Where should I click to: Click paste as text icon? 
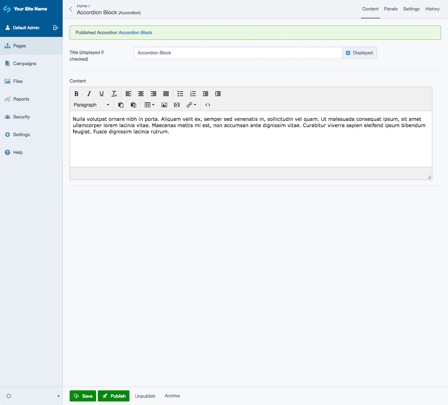tap(133, 105)
